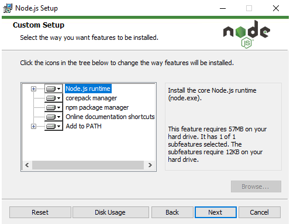290x224 pixels.
Task: Open Node.js runtime feature install dropdown icon
Action: [54, 89]
